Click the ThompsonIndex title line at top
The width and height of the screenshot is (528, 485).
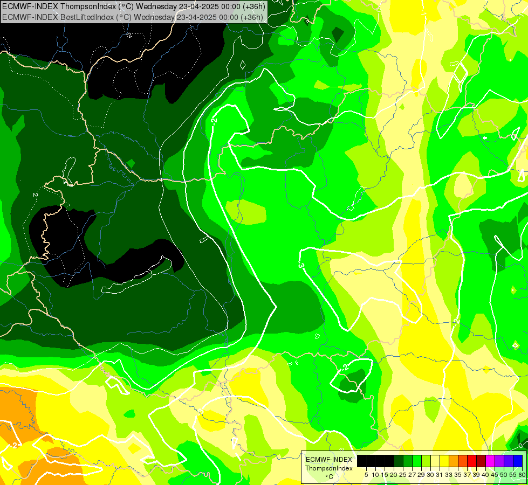tap(134, 6)
